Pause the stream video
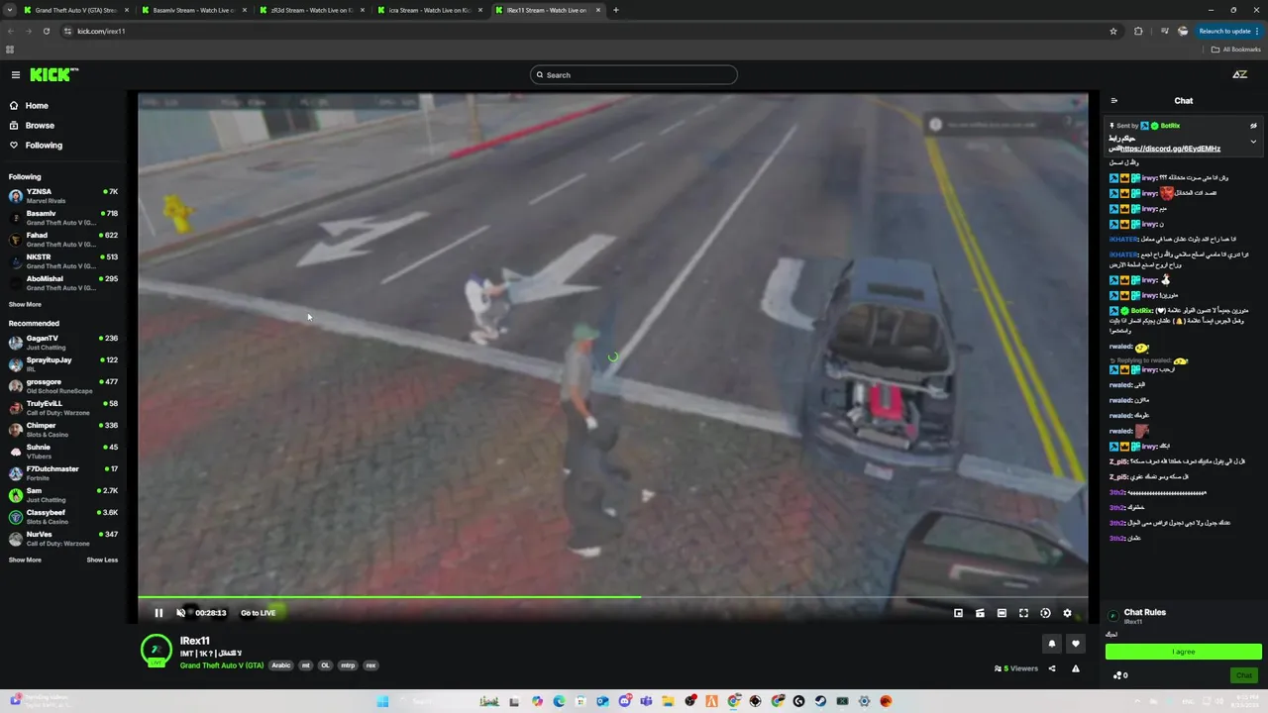 click(158, 613)
